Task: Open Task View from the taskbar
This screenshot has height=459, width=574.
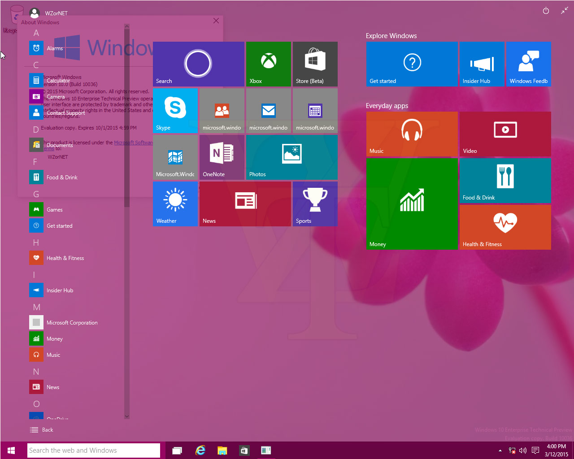Action: point(177,450)
